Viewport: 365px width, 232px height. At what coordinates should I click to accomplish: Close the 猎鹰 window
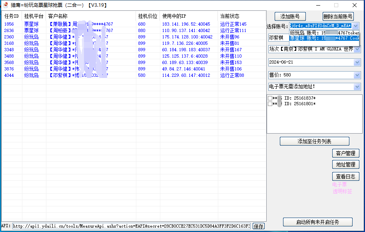pyautogui.click(x=355, y=5)
